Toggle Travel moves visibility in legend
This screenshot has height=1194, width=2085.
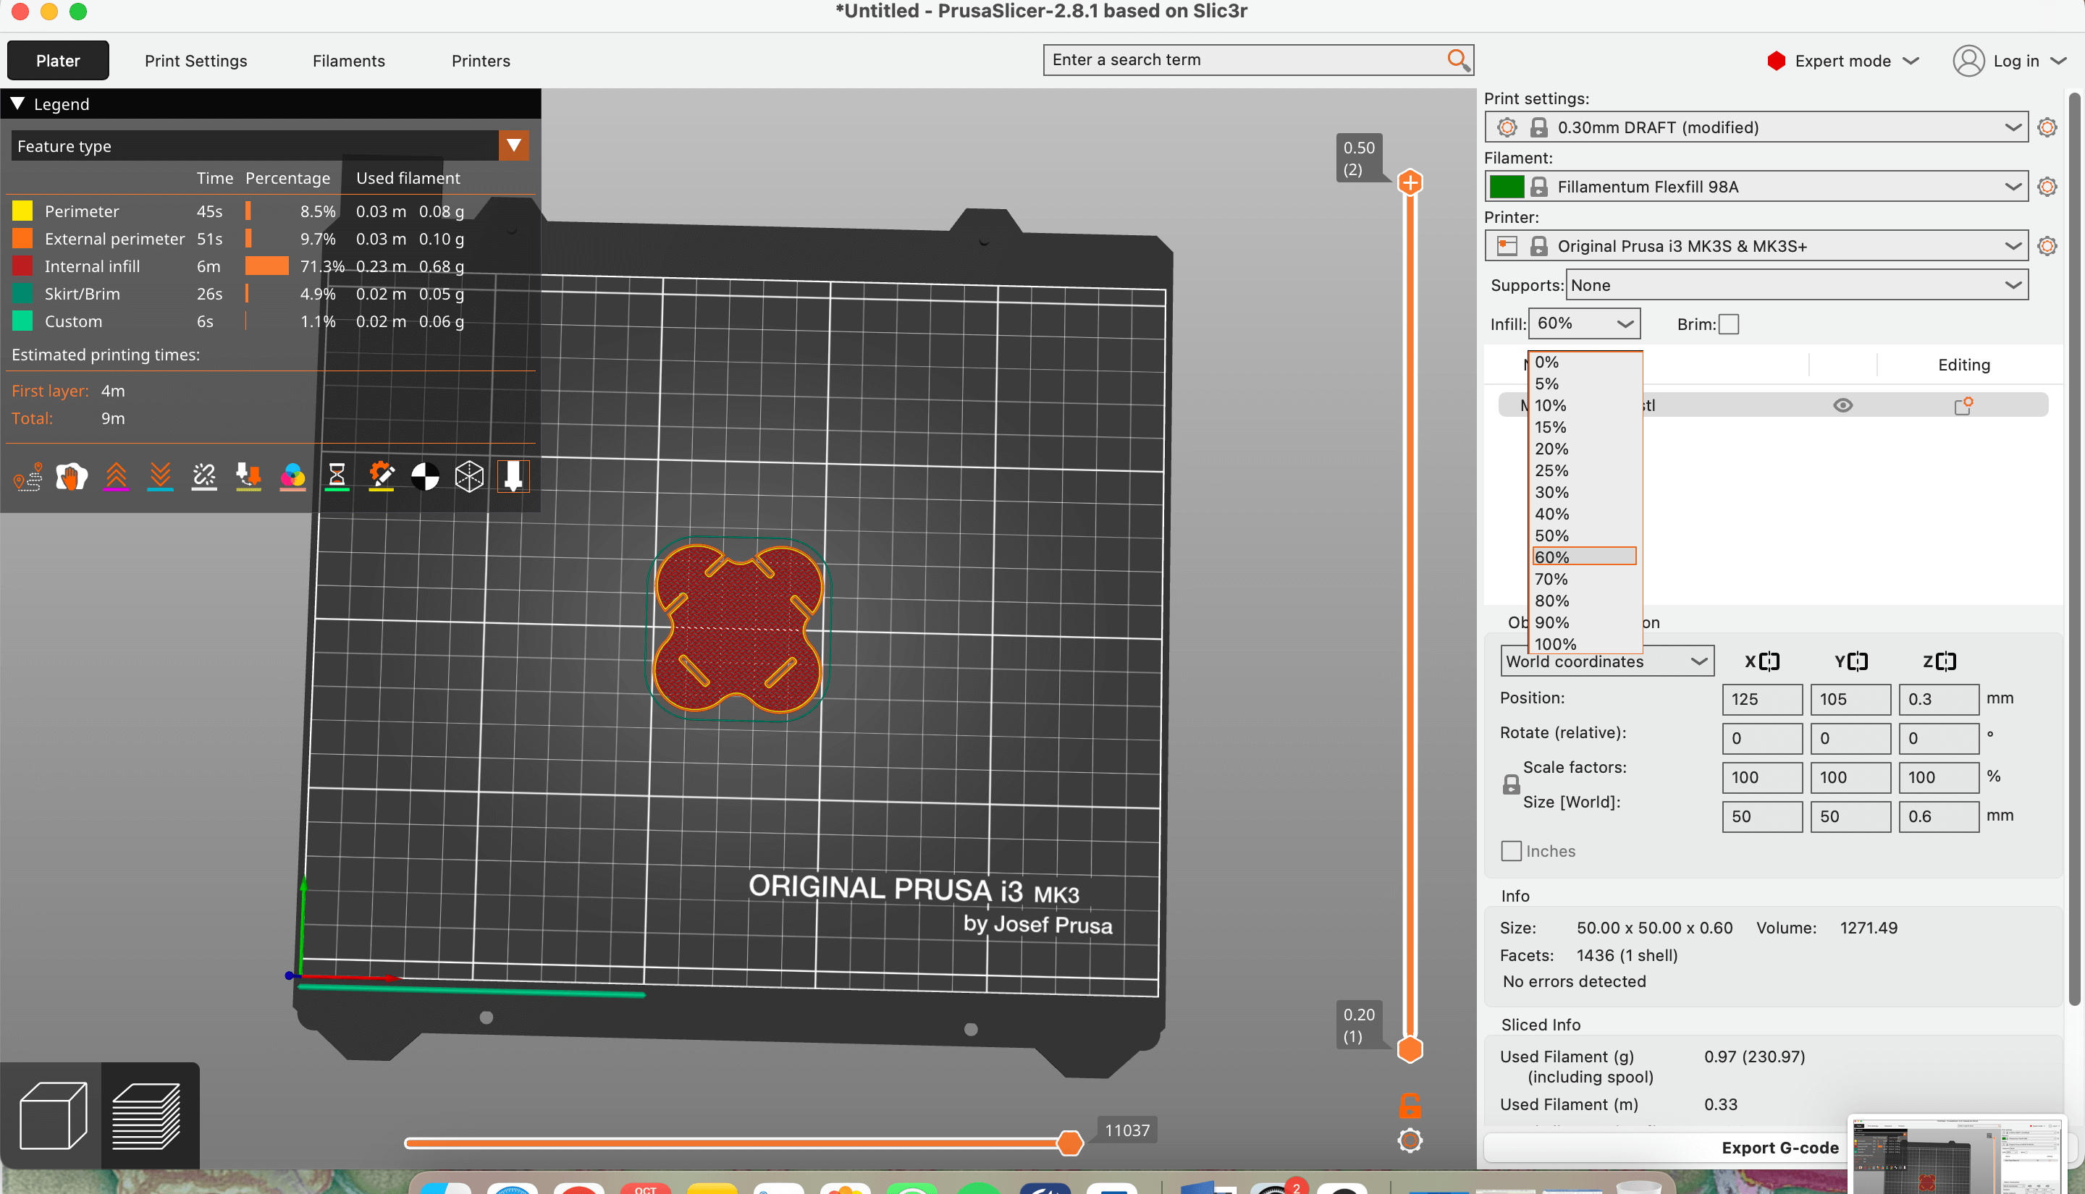pos(28,476)
